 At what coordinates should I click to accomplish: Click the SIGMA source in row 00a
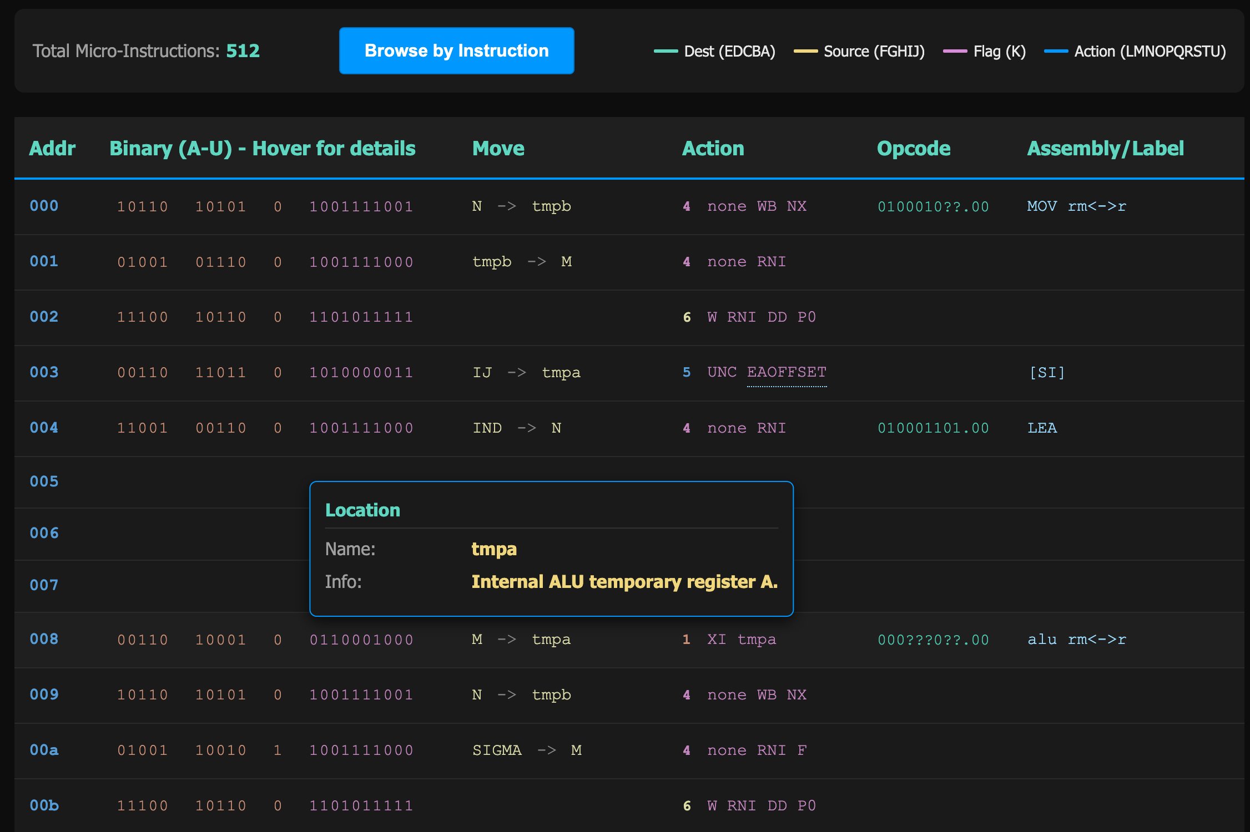(497, 750)
